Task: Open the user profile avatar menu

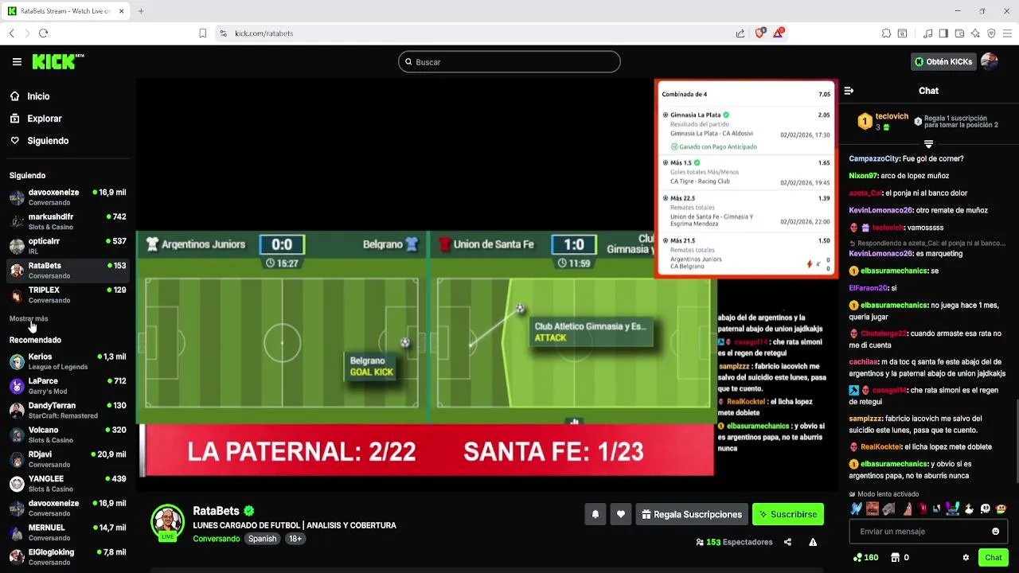Action: (990, 62)
